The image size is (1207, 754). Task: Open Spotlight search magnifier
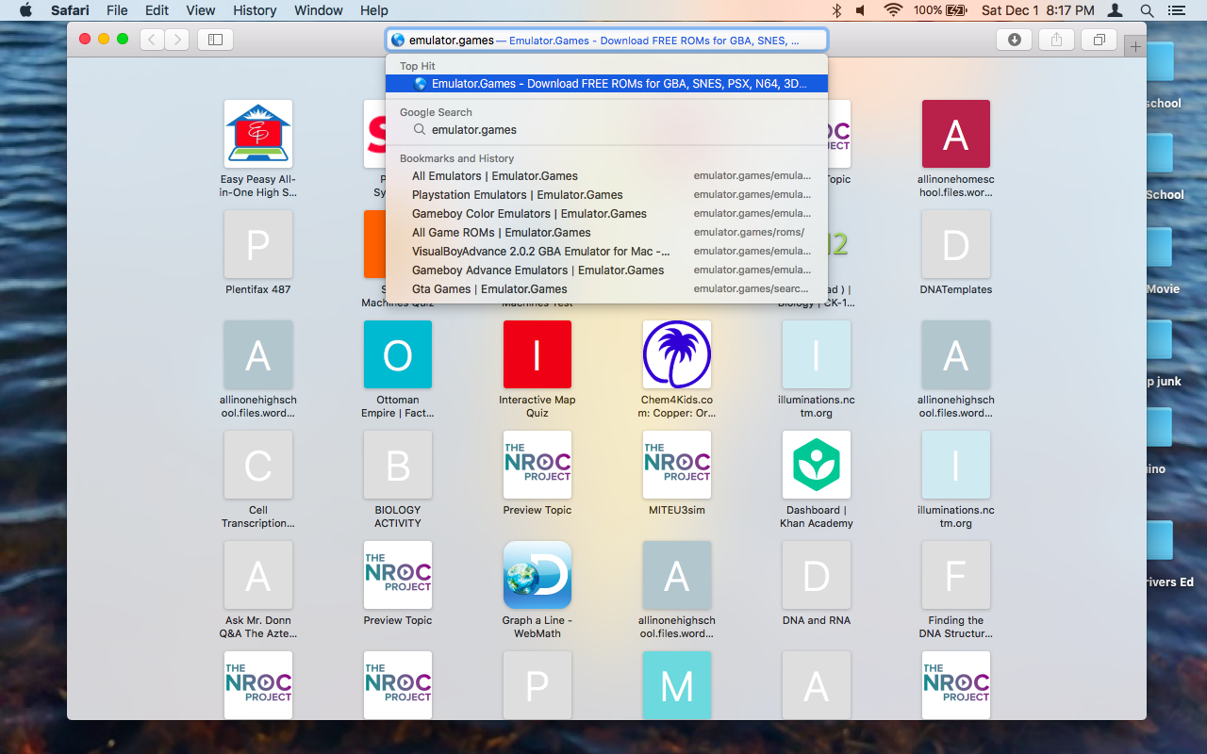pos(1147,10)
